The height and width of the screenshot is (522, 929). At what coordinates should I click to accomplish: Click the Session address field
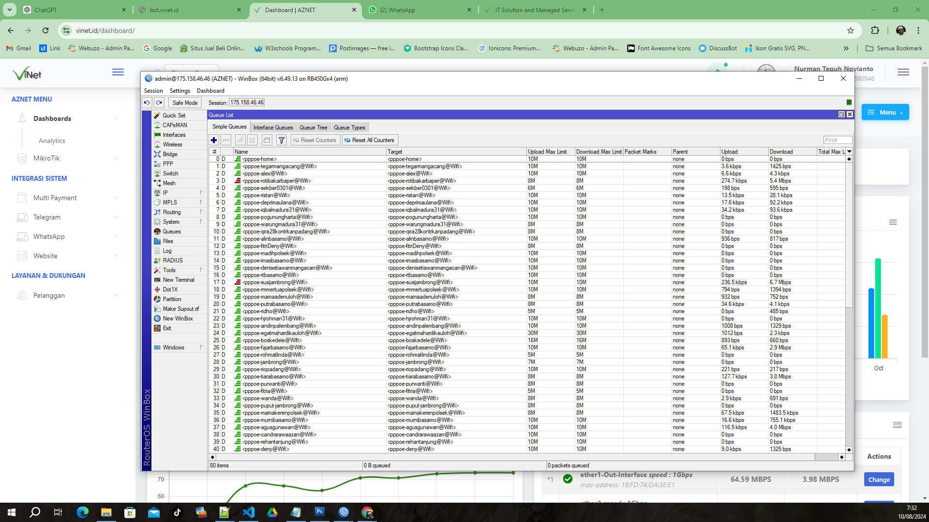click(247, 102)
